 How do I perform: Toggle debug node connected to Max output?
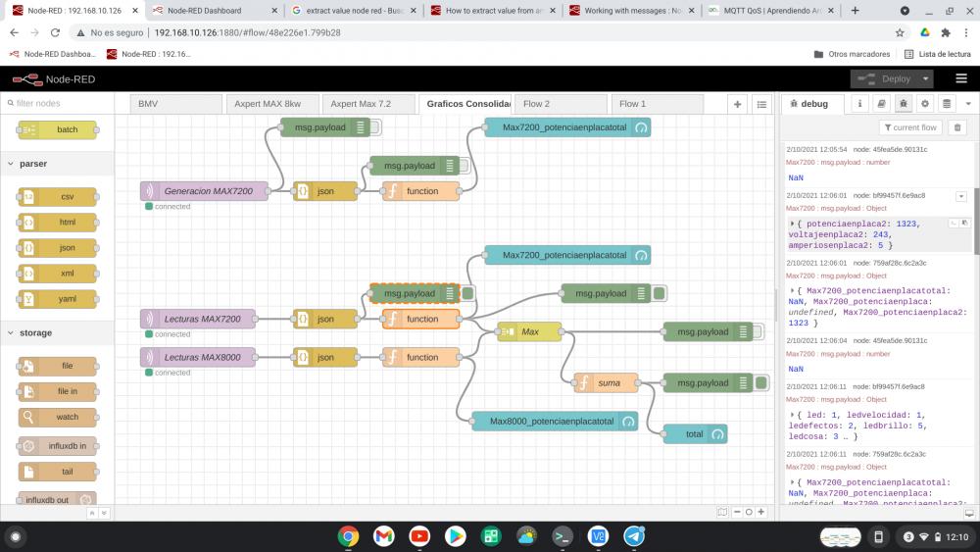758,332
